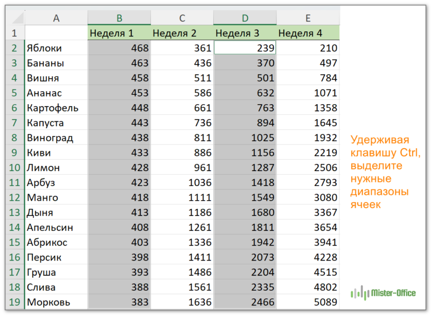
Task: Select row 8 header
Action: click(15, 138)
